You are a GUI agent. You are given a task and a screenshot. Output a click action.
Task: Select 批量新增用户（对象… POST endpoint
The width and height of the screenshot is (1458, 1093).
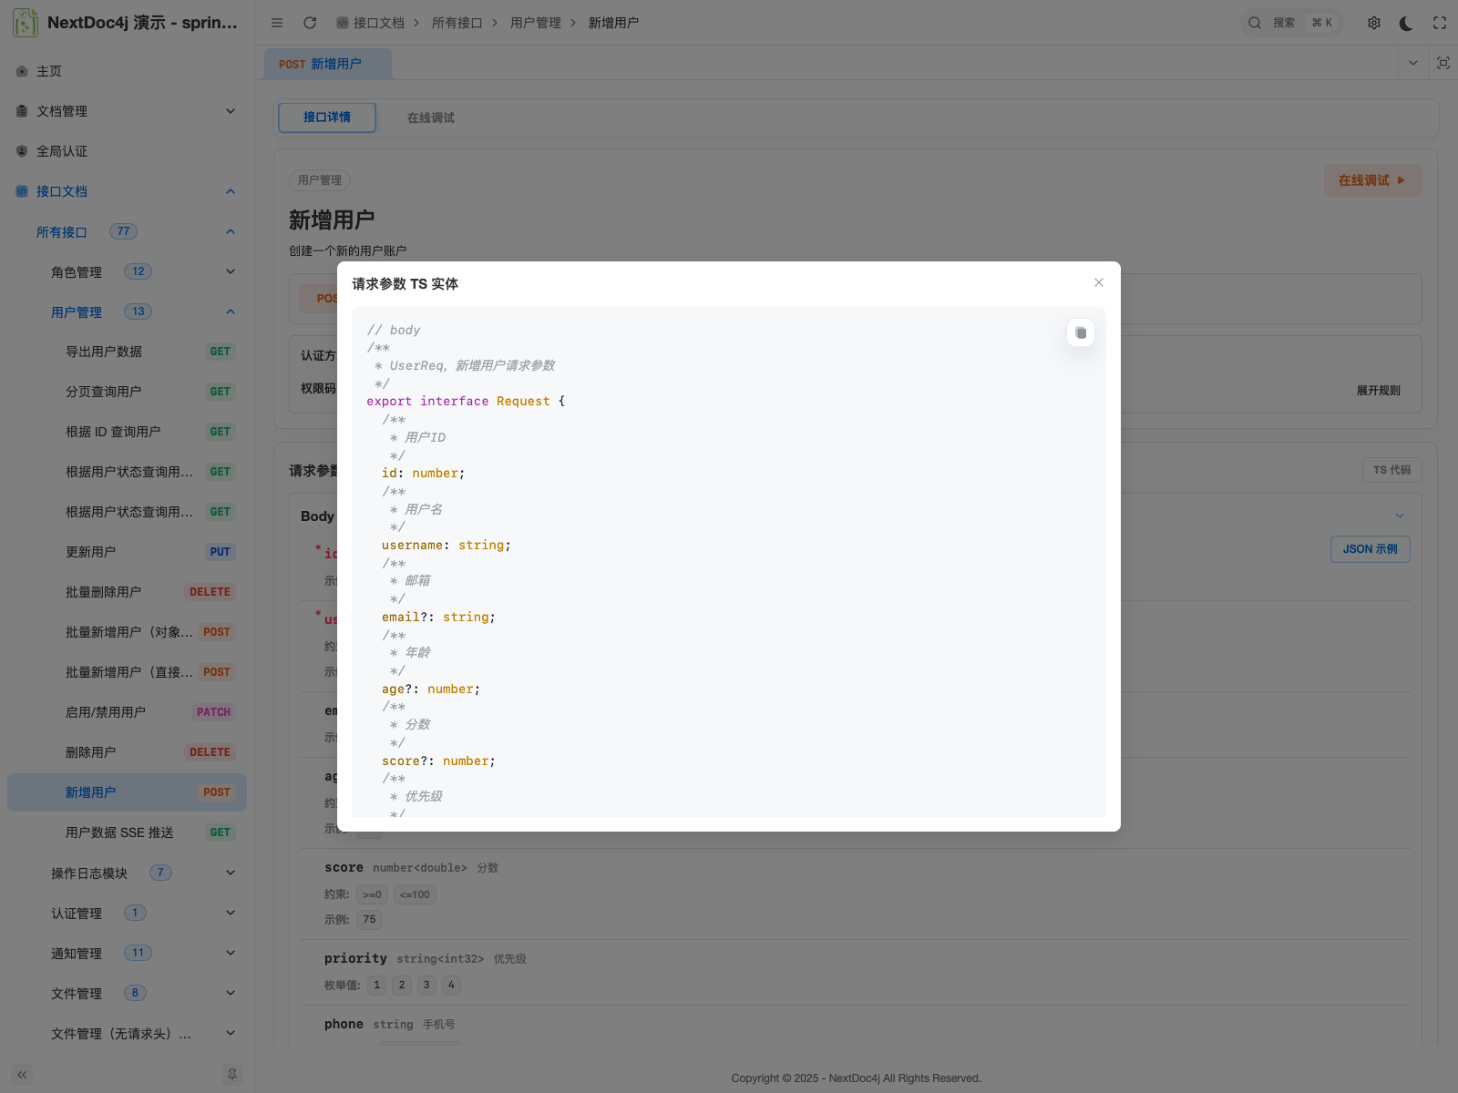pyautogui.click(x=127, y=632)
